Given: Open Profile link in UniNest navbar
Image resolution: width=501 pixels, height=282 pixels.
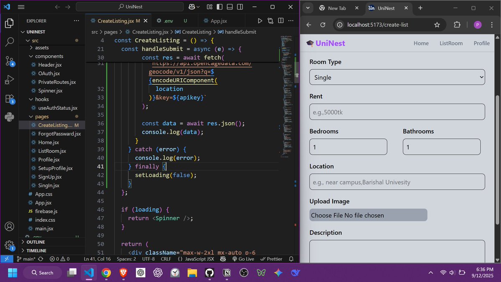Looking at the screenshot, I should coord(482,43).
